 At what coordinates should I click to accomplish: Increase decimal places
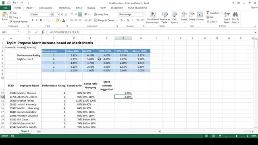click(x=138, y=20)
